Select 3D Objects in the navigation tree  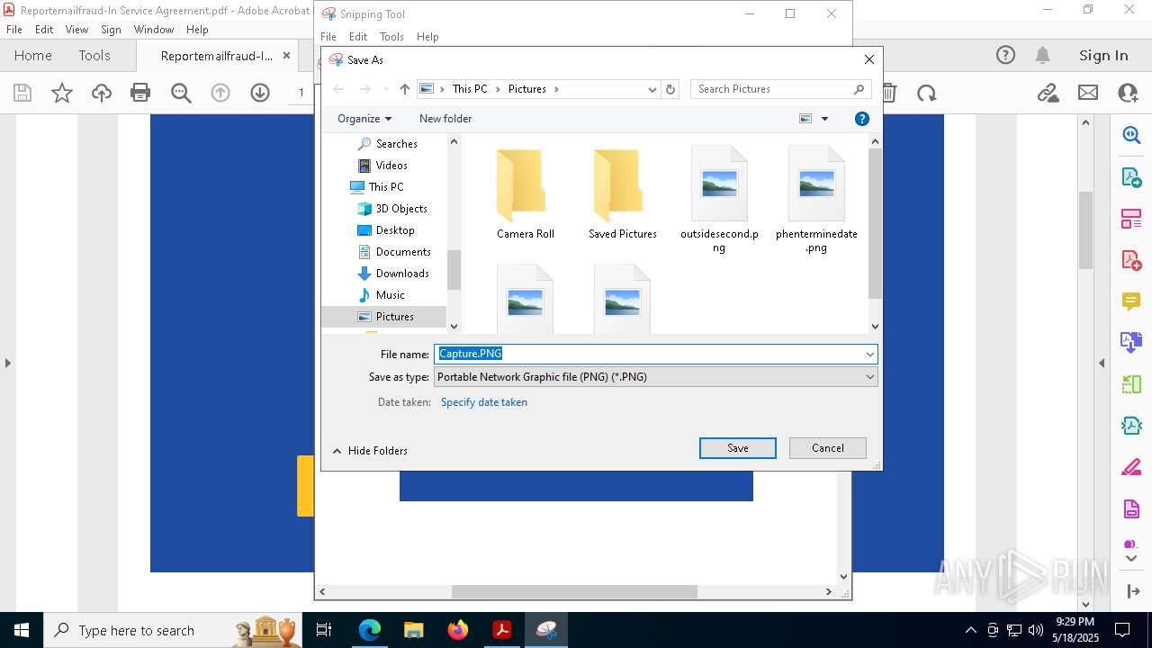point(391,209)
